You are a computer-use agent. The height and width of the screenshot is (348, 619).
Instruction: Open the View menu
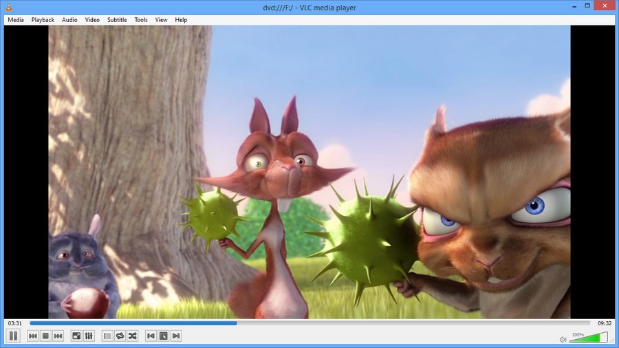click(161, 20)
